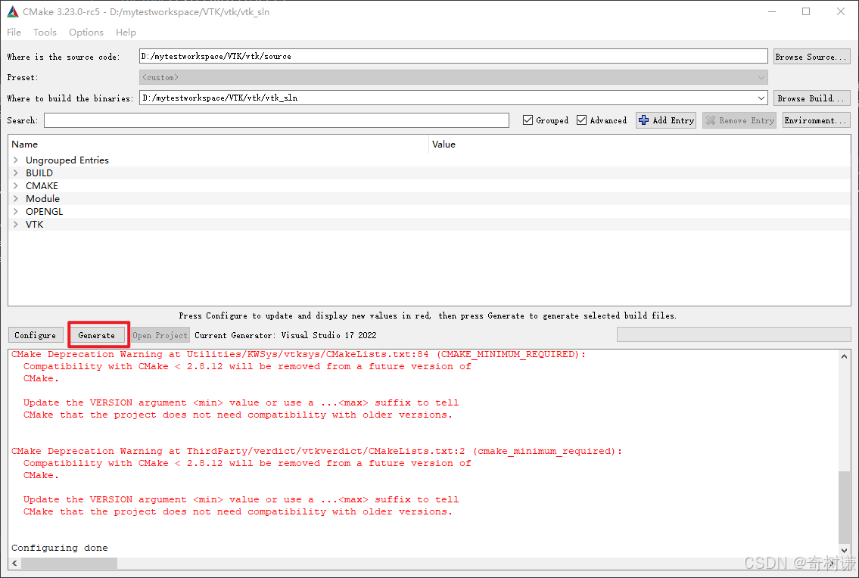The image size is (859, 578).
Task: Click the vtkverdict deprecation warning line
Action: coord(316,452)
